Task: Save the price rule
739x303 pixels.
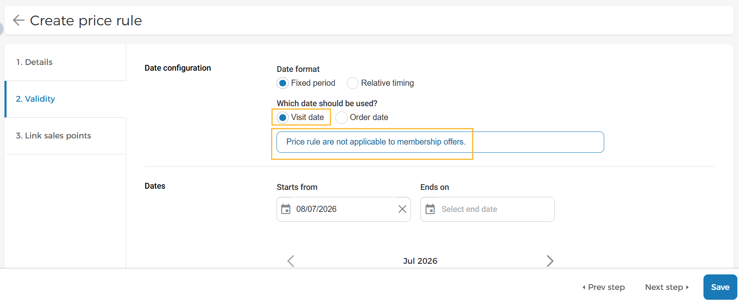Action: point(720,287)
